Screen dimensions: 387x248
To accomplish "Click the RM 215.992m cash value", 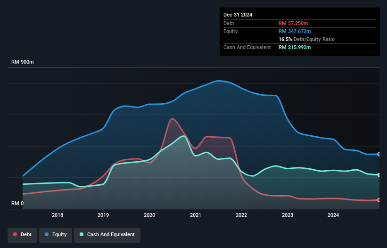I will point(295,47).
